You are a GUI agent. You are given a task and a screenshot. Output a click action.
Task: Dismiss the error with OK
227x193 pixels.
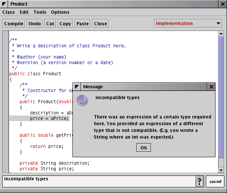click(x=144, y=148)
